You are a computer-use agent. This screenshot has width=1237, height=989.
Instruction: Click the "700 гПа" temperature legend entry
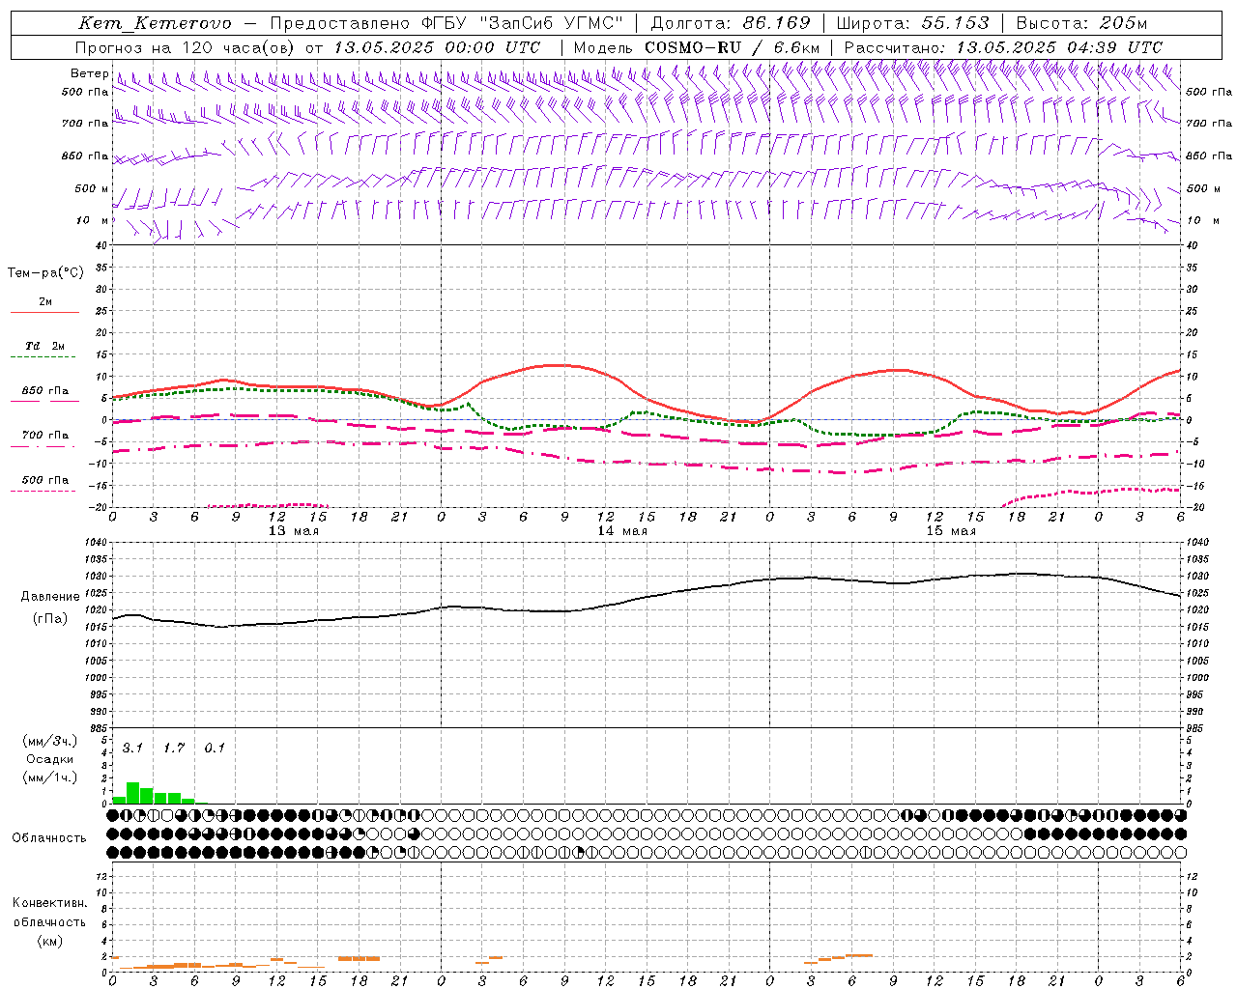45,435
